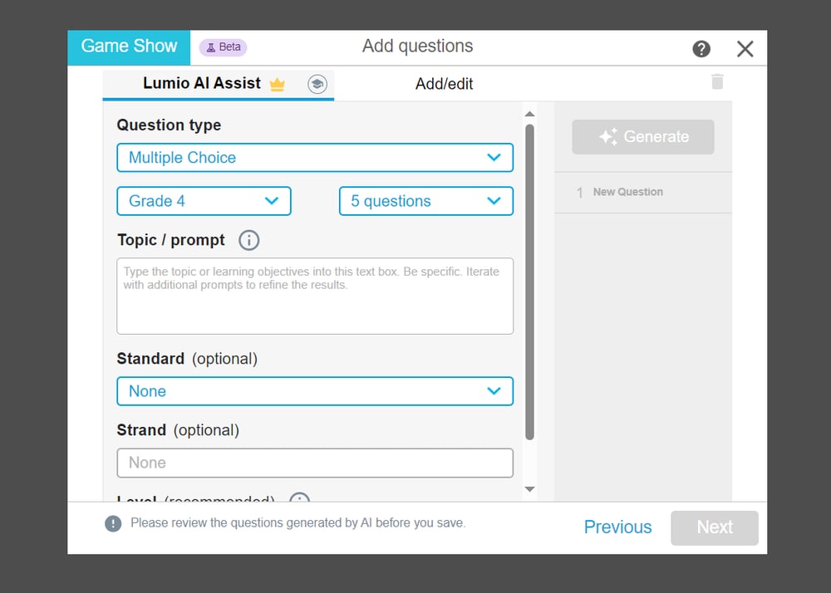
Task: Click the Game Show label
Action: (x=128, y=47)
